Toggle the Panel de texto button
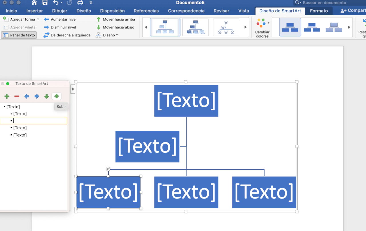 click(x=19, y=35)
